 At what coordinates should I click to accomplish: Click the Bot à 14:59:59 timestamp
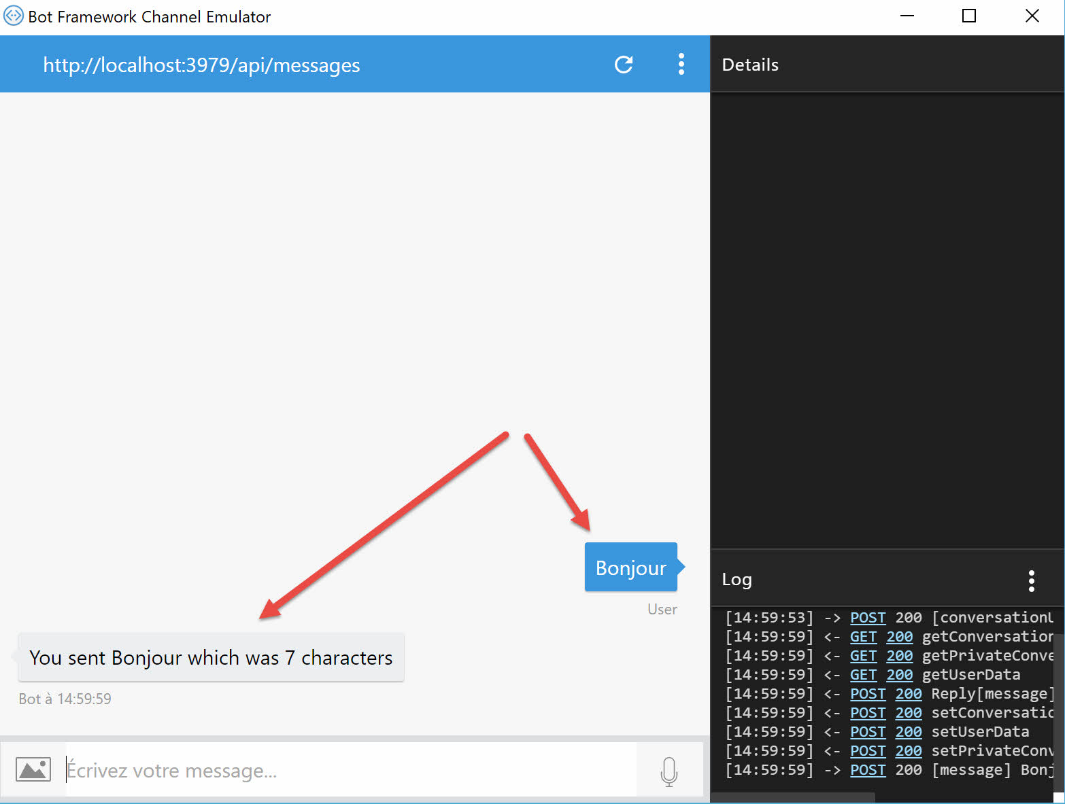[x=65, y=698]
